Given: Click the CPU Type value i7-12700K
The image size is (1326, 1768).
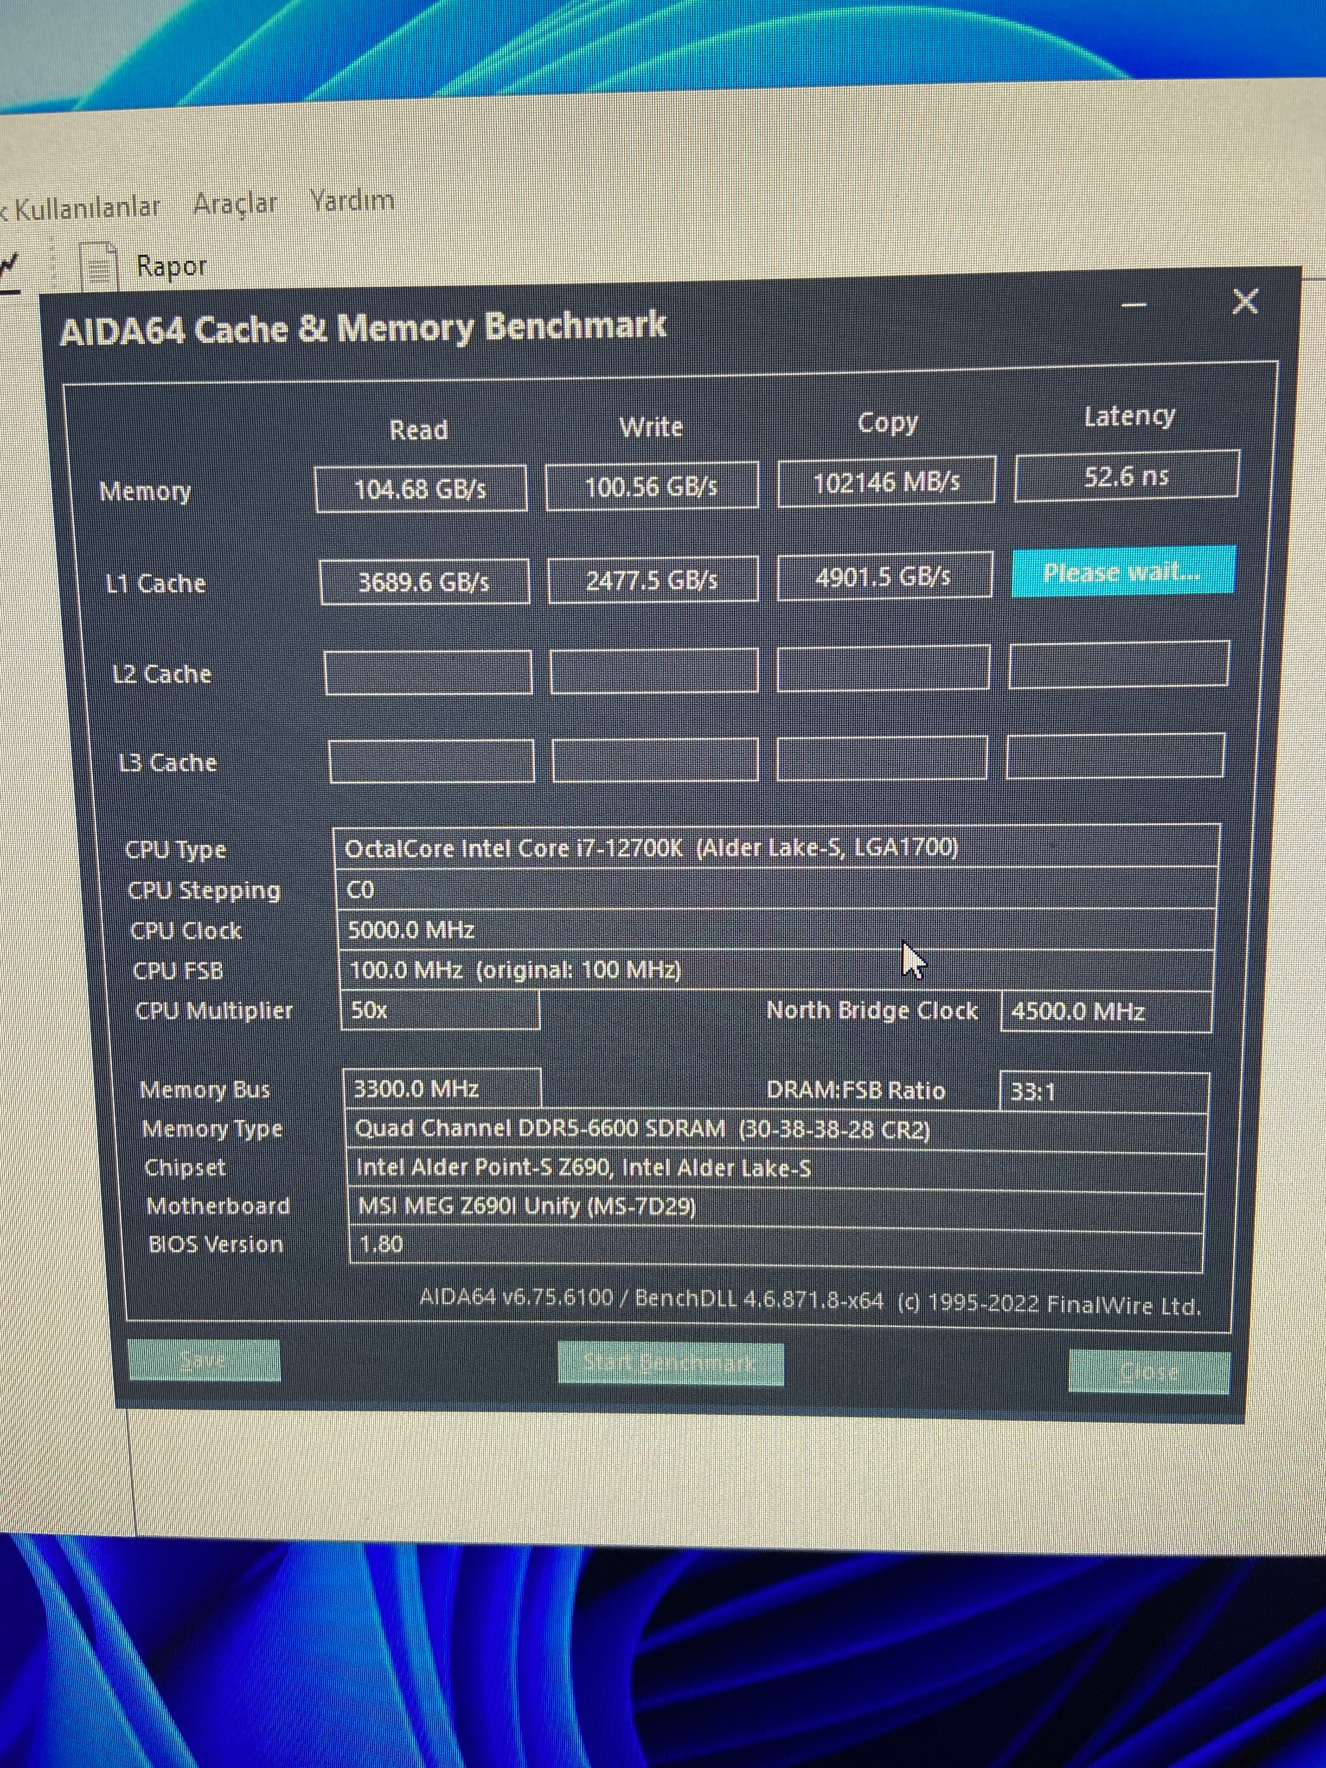Looking at the screenshot, I should [775, 846].
